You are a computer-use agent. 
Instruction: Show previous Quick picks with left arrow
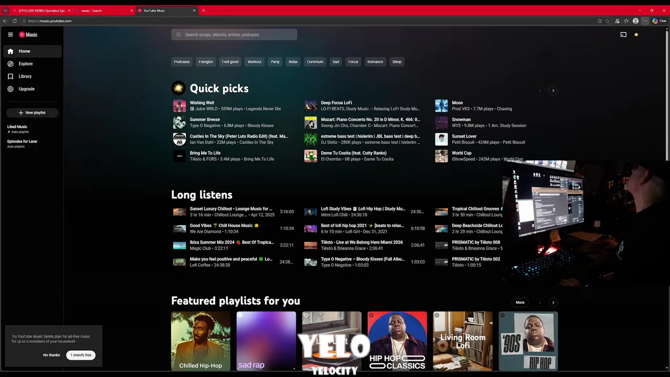click(540, 91)
